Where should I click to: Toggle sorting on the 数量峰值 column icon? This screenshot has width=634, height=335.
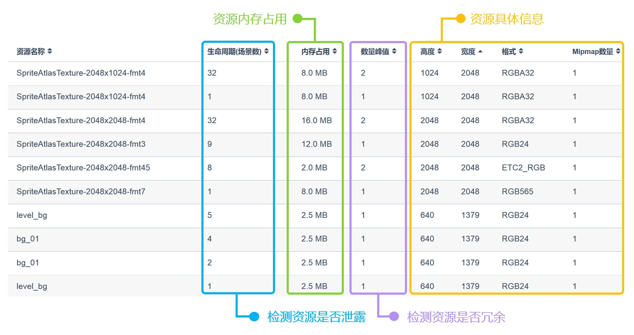394,51
